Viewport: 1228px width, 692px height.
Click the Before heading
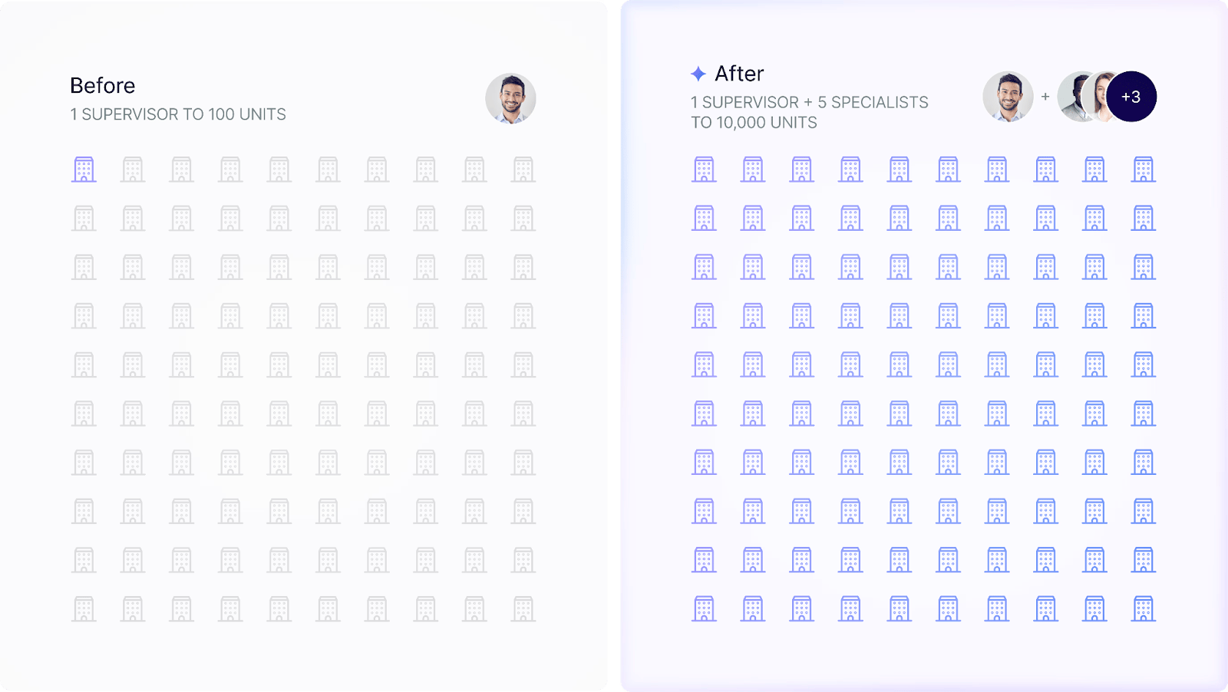[x=102, y=85]
